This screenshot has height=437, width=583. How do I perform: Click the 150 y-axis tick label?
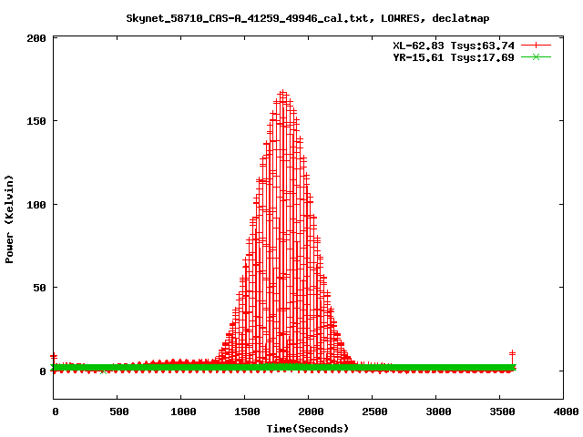(36, 121)
